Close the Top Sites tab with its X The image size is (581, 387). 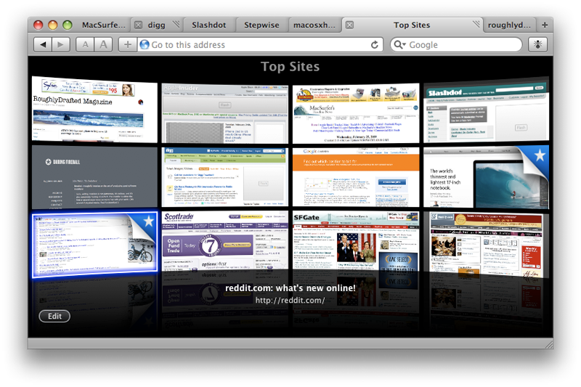(349, 25)
